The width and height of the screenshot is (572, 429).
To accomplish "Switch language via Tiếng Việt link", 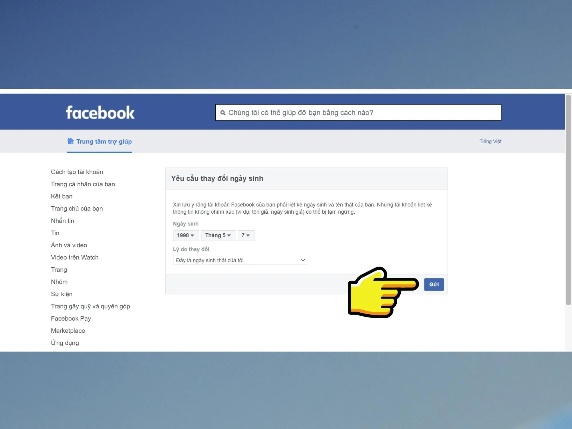I will (x=490, y=141).
